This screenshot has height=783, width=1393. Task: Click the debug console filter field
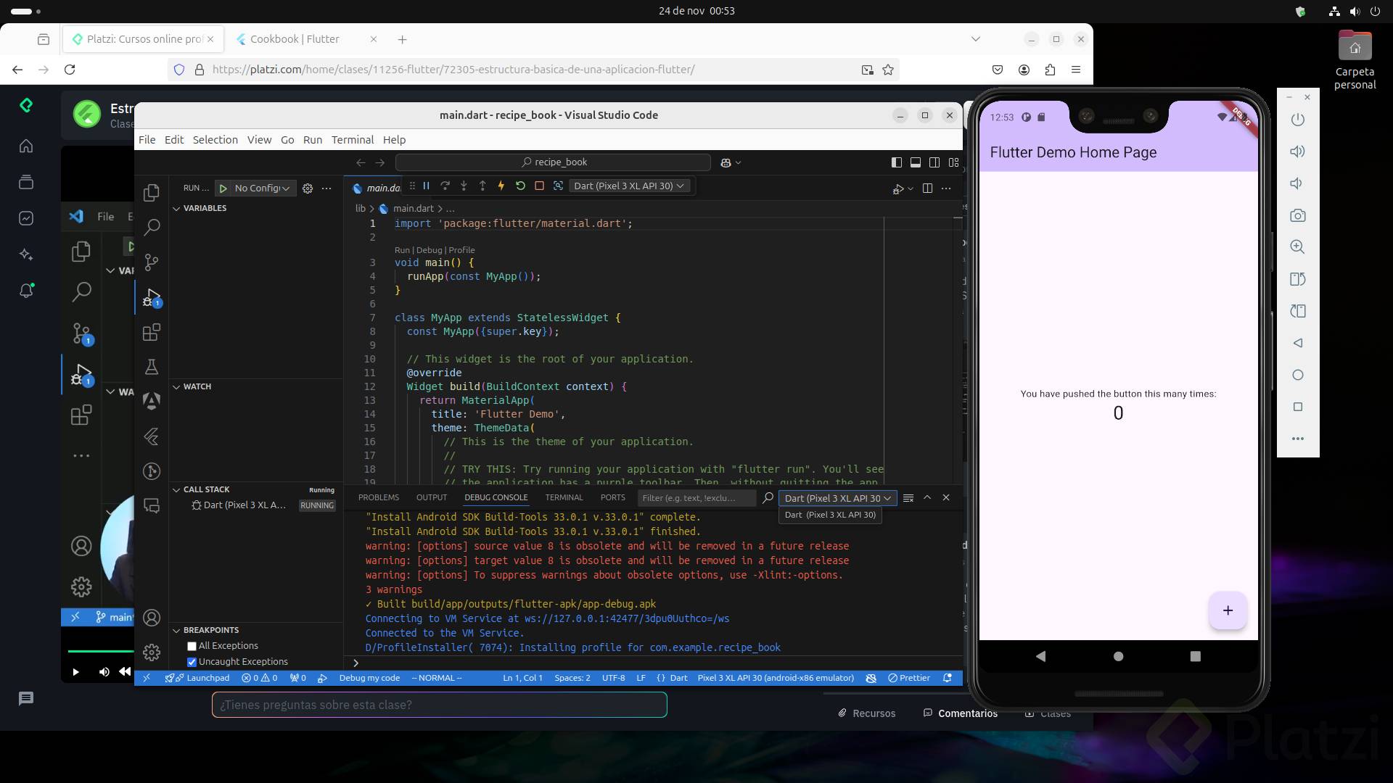click(x=695, y=498)
